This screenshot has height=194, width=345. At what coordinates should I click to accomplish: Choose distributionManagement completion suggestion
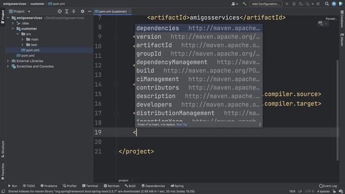tap(199, 113)
